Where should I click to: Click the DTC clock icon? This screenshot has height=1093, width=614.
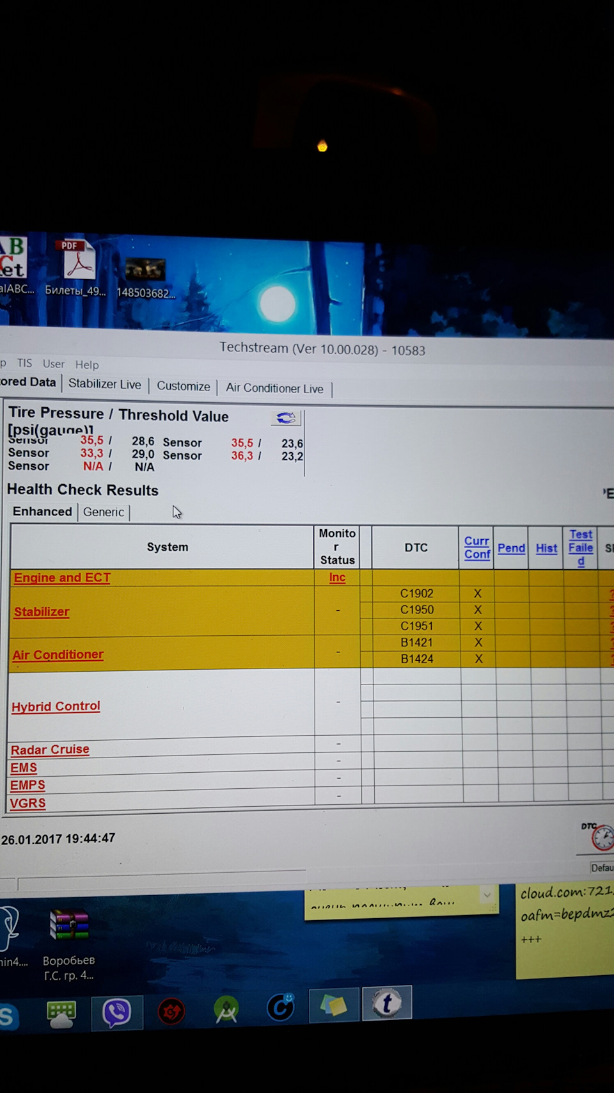[x=602, y=836]
